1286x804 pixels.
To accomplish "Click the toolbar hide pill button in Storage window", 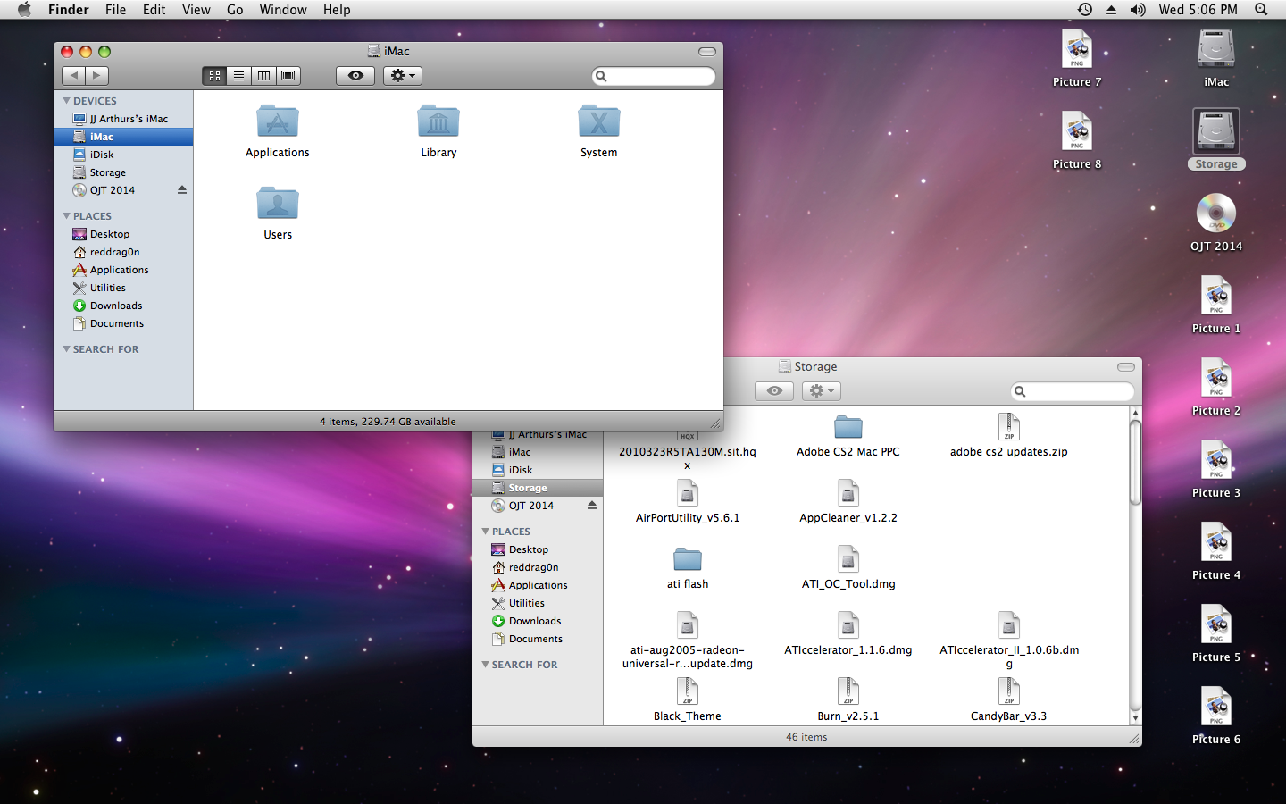I will click(1126, 367).
